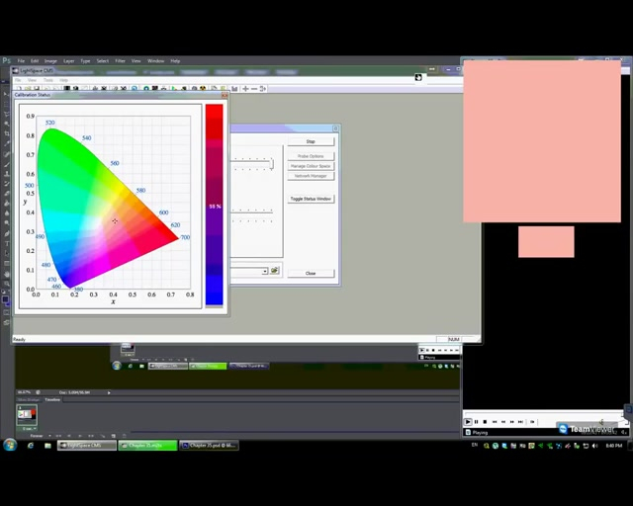Click the folder browse icon beside the dropdown

pyautogui.click(x=275, y=271)
